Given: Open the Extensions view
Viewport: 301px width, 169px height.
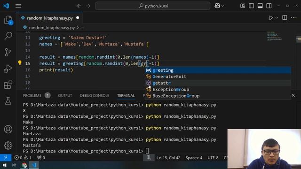Looking at the screenshot, I should 8,84.
